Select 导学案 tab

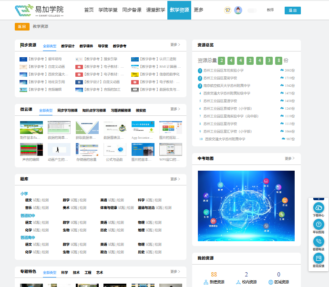(x=103, y=46)
